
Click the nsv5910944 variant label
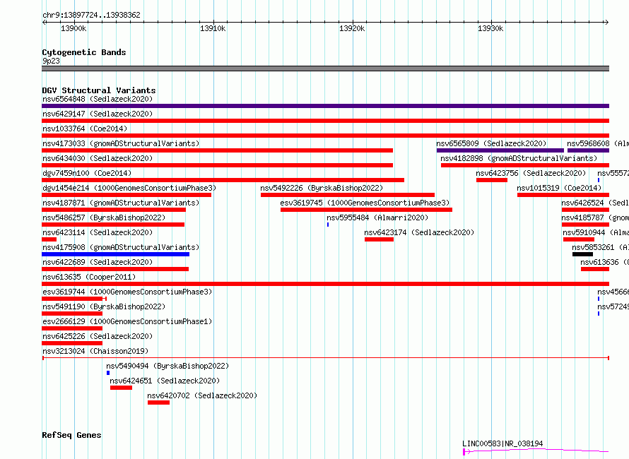(596, 232)
